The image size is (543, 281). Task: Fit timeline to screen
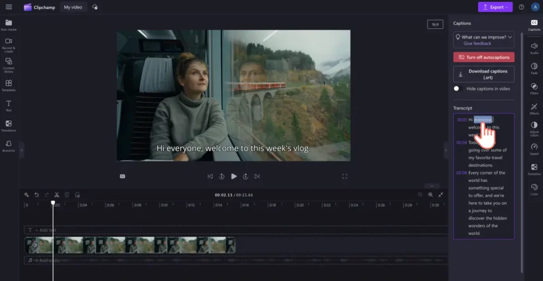pos(441,195)
